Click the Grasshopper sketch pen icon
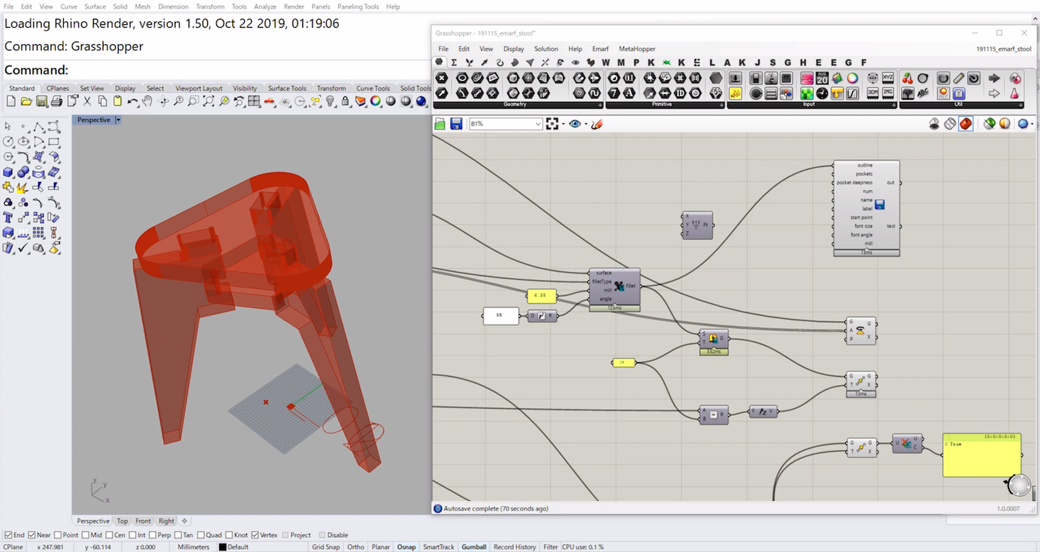Image resolution: width=1040 pixels, height=552 pixels. 597,124
